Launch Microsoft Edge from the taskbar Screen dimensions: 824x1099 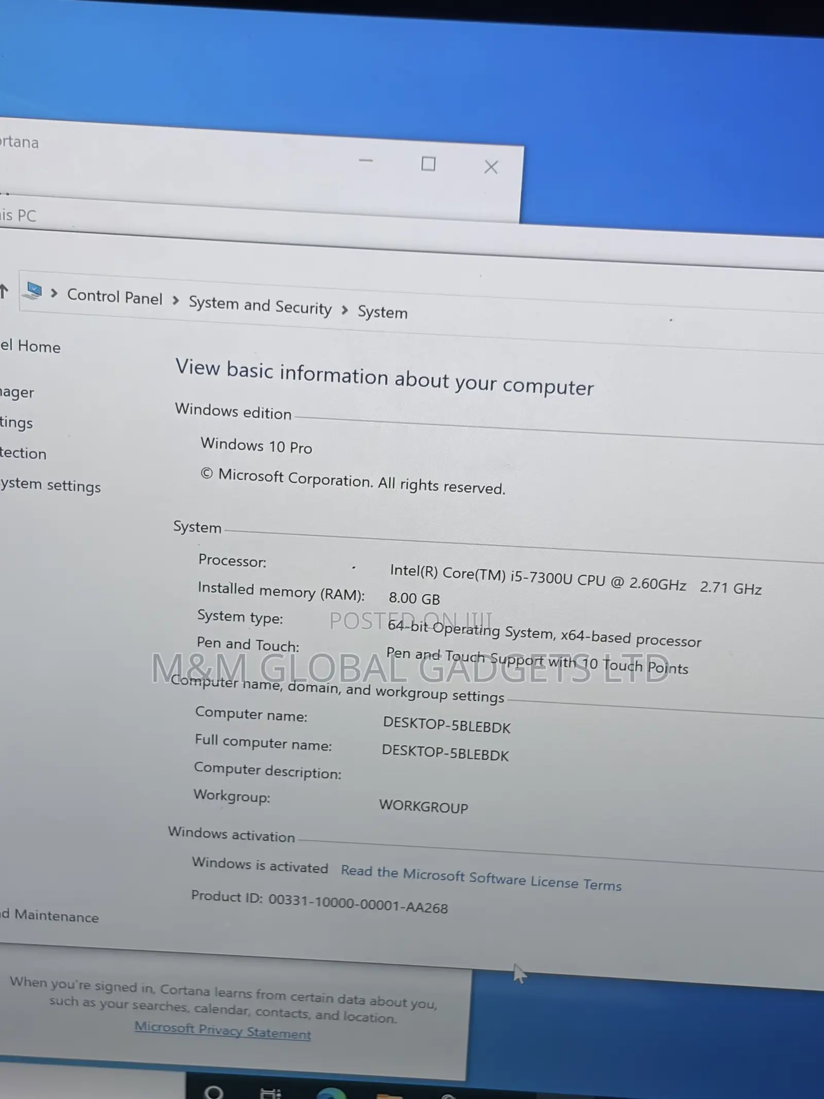(x=330, y=1094)
